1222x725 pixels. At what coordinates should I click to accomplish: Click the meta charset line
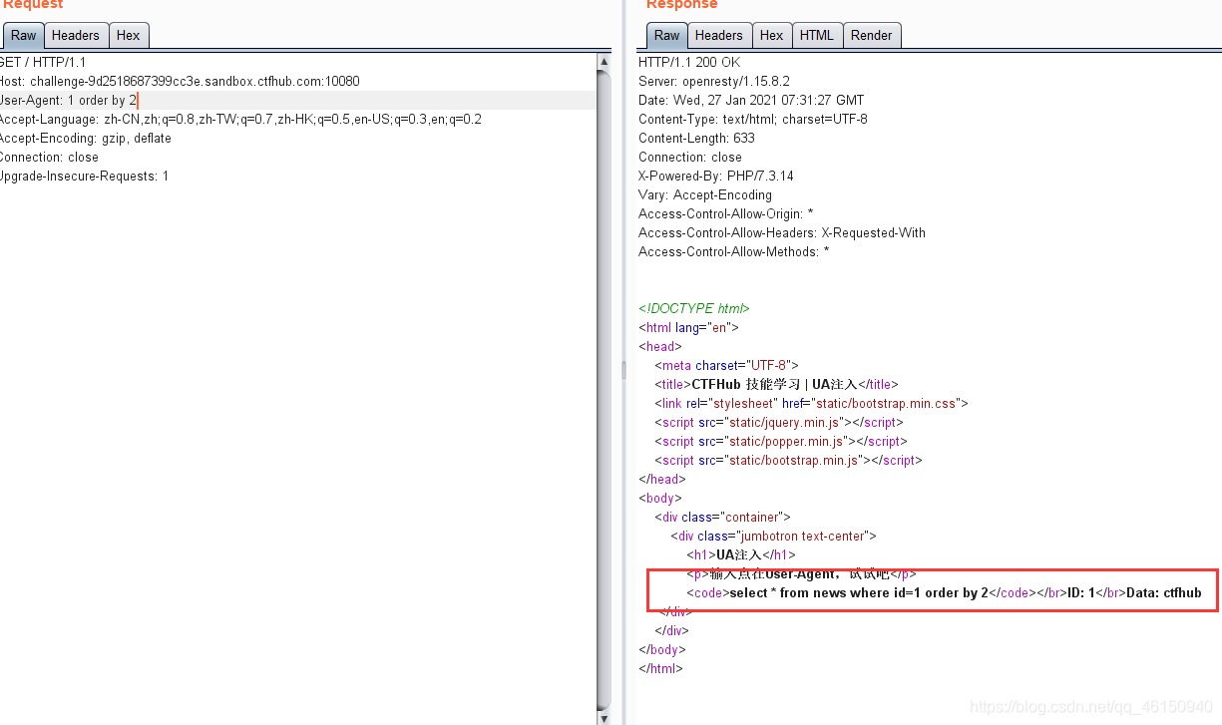(726, 366)
